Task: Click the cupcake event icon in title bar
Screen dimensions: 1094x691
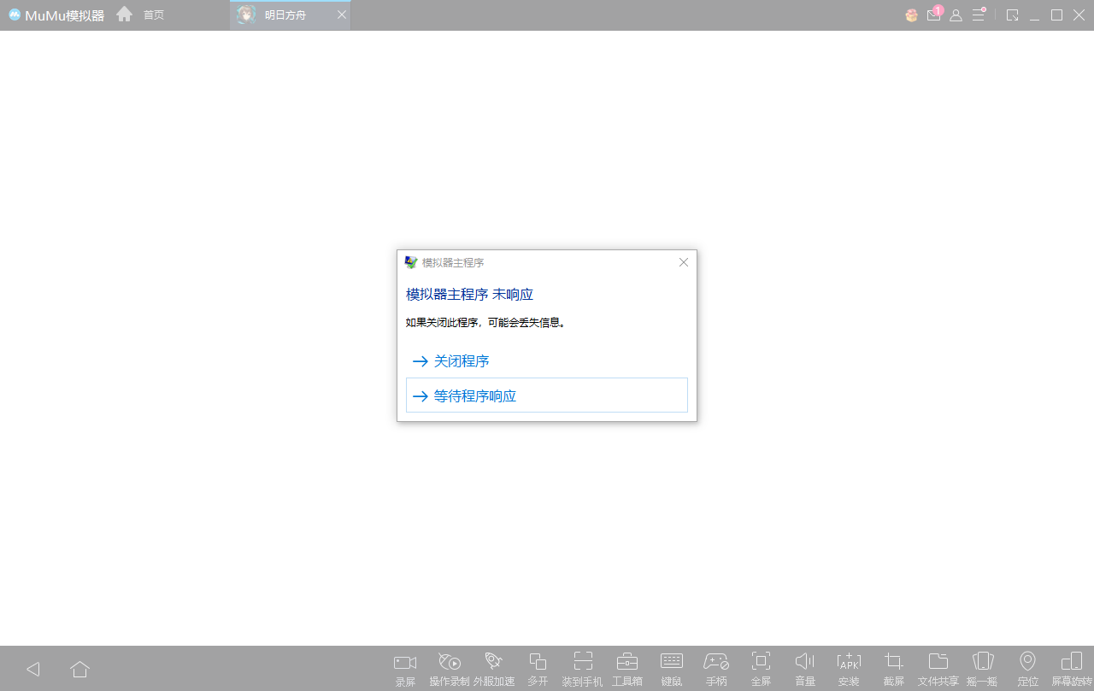Action: point(912,15)
